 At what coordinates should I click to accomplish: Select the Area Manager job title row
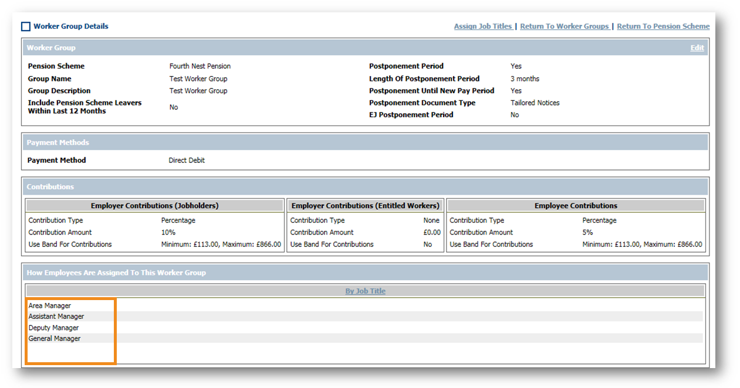[50, 305]
